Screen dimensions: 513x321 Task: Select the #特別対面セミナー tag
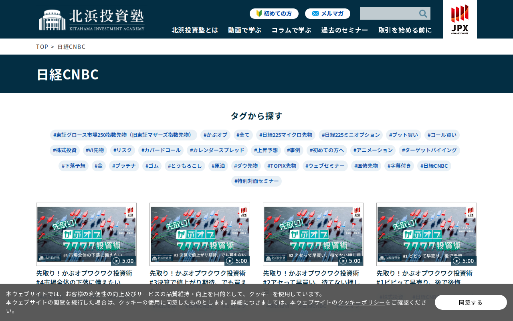tap(256, 181)
